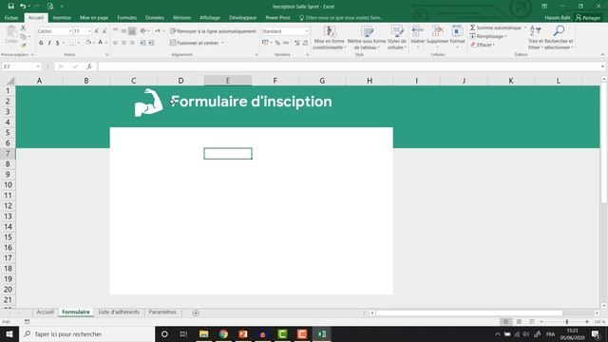
Task: Click the formula bar input
Action: (349, 66)
